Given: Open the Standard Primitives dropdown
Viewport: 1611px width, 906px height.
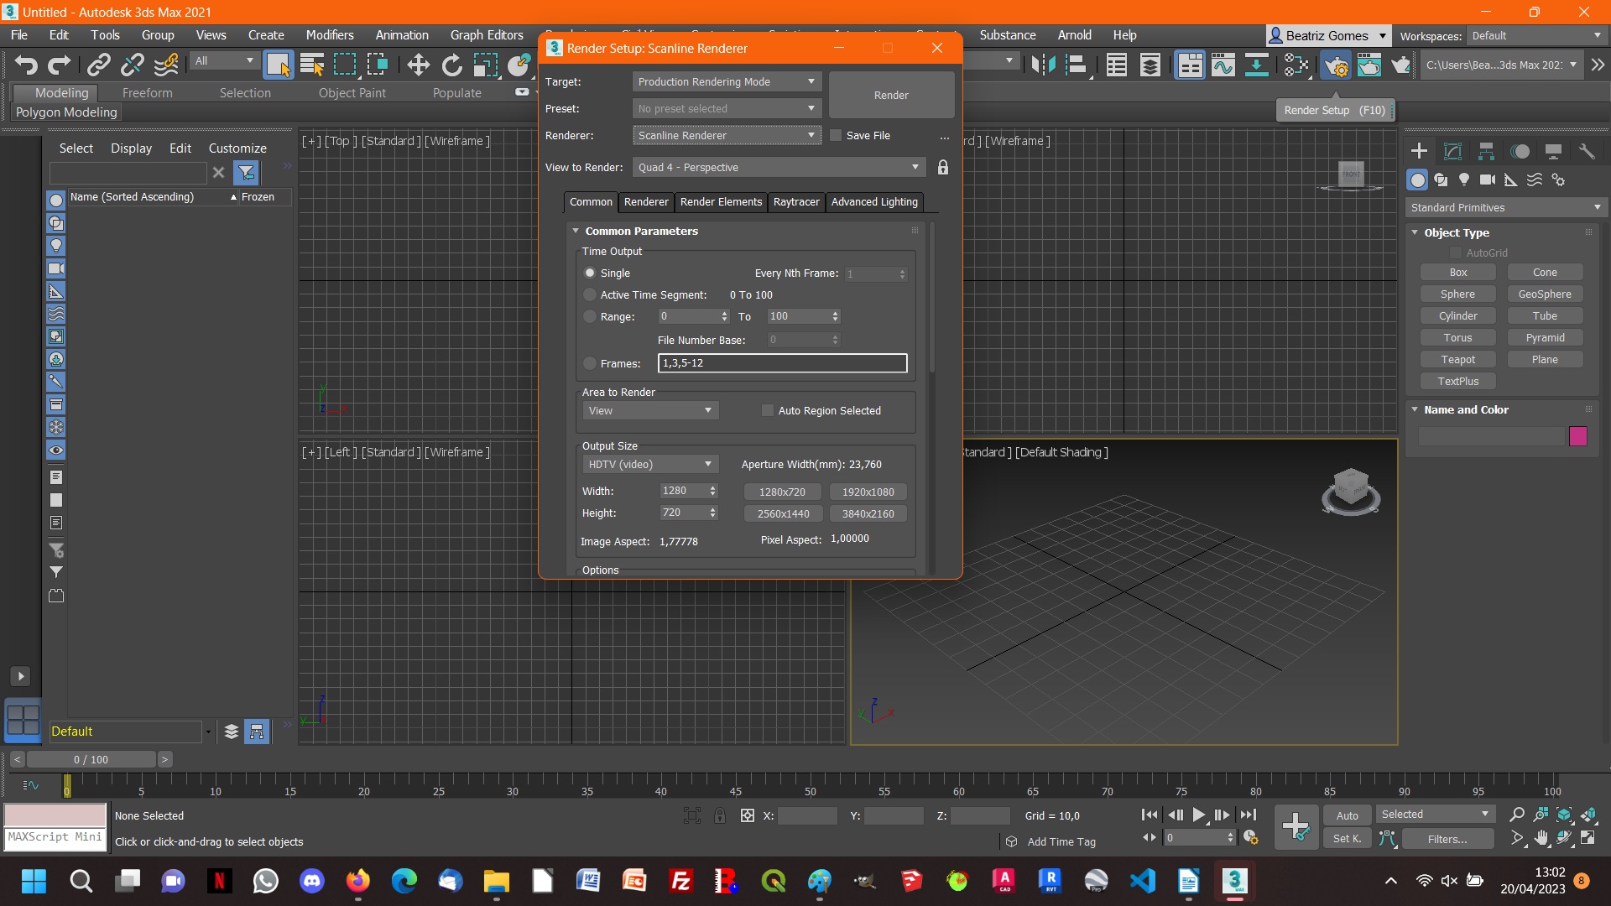Looking at the screenshot, I should pos(1506,207).
